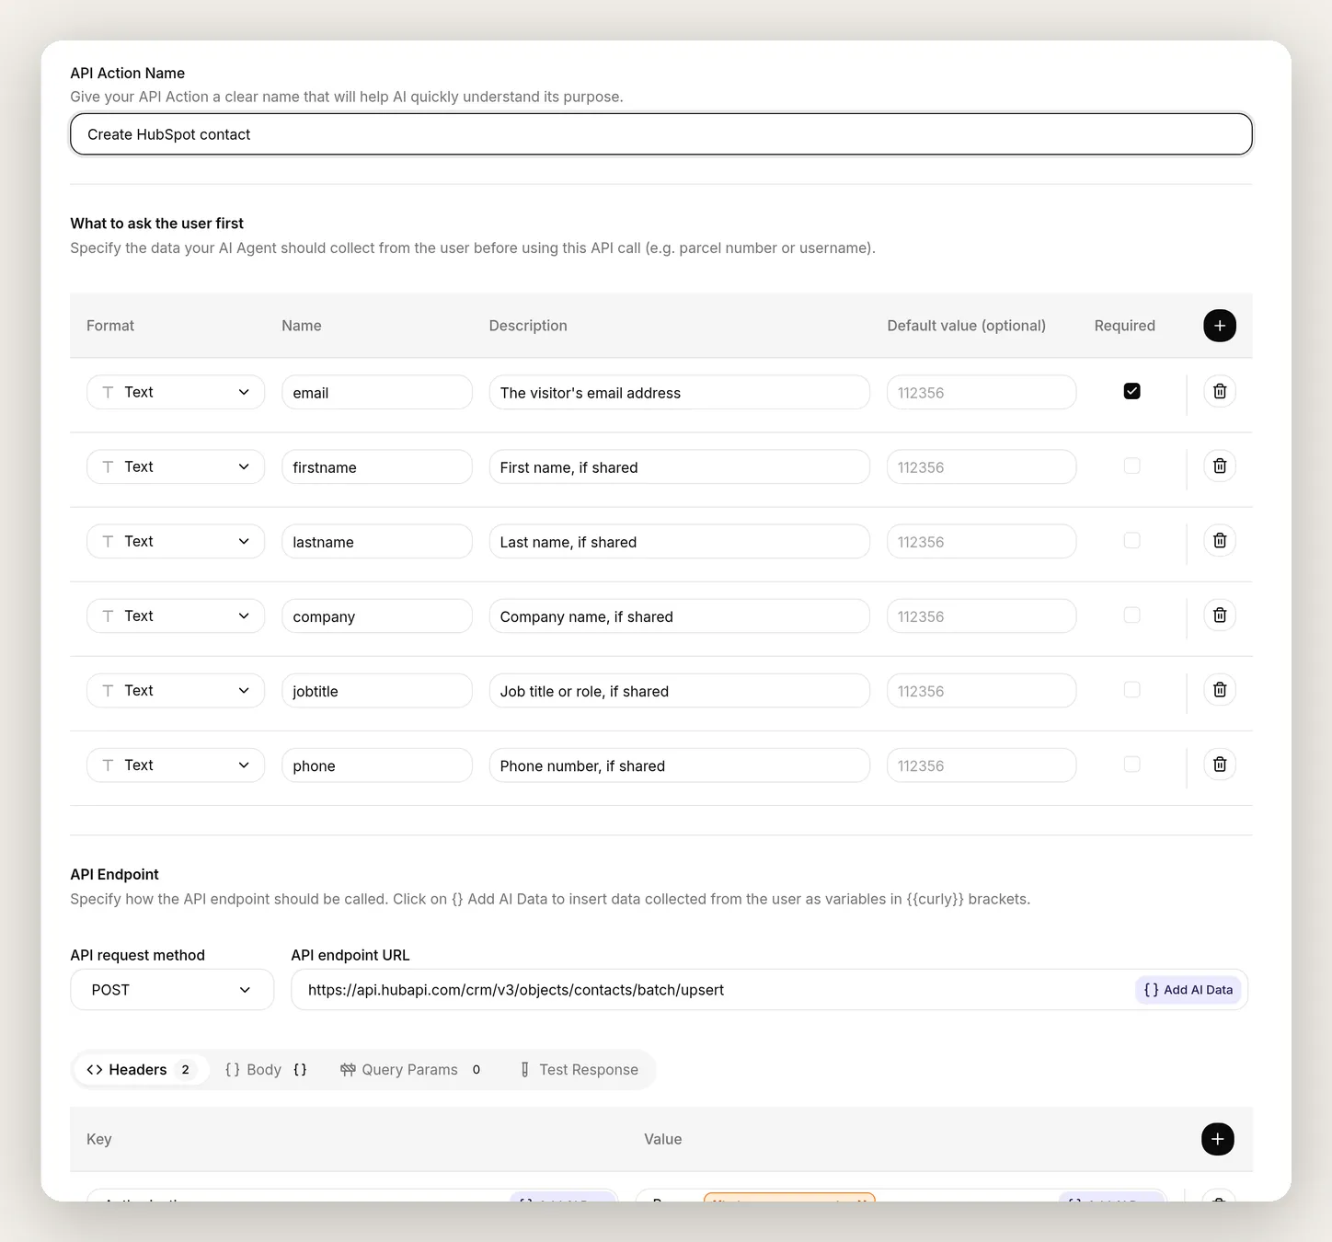Switch to the Body tab
1332x1242 pixels.
tap(266, 1070)
